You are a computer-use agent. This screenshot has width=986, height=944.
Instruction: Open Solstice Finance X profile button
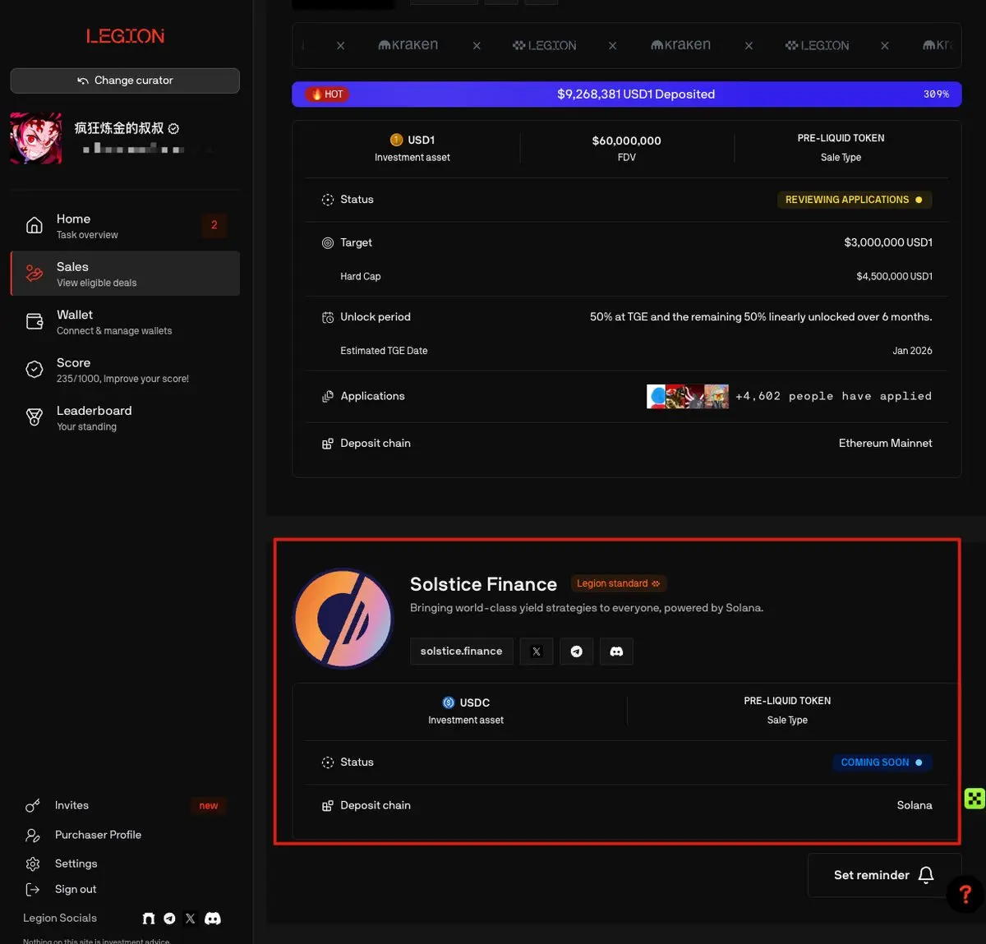coord(537,652)
